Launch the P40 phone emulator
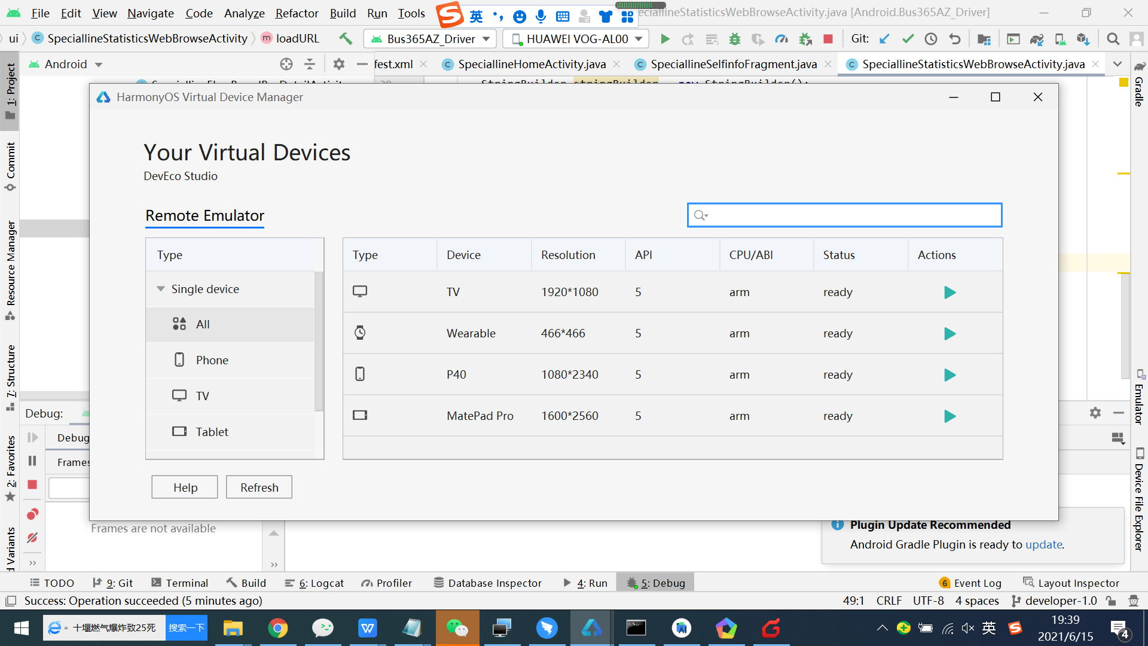Image resolution: width=1148 pixels, height=646 pixels. pyautogui.click(x=949, y=375)
